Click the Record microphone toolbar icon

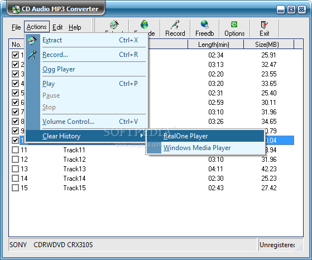tap(175, 25)
